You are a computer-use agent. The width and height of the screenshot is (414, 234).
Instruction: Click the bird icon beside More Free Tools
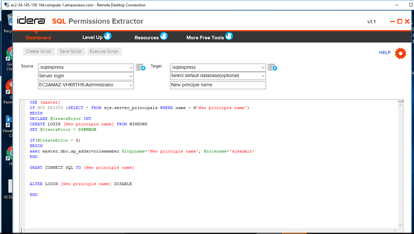point(229,36)
